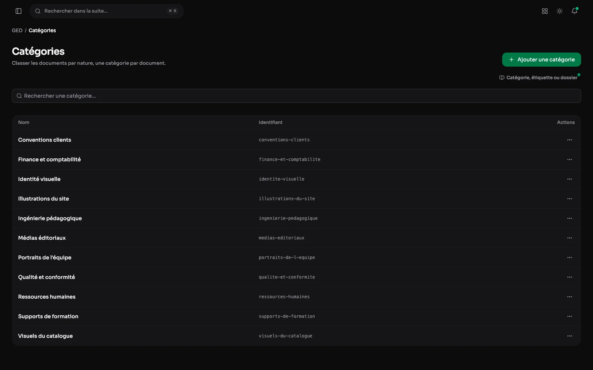Image resolution: width=593 pixels, height=370 pixels.
Task: Select the Visuels du catalogue name
Action: (x=45, y=336)
